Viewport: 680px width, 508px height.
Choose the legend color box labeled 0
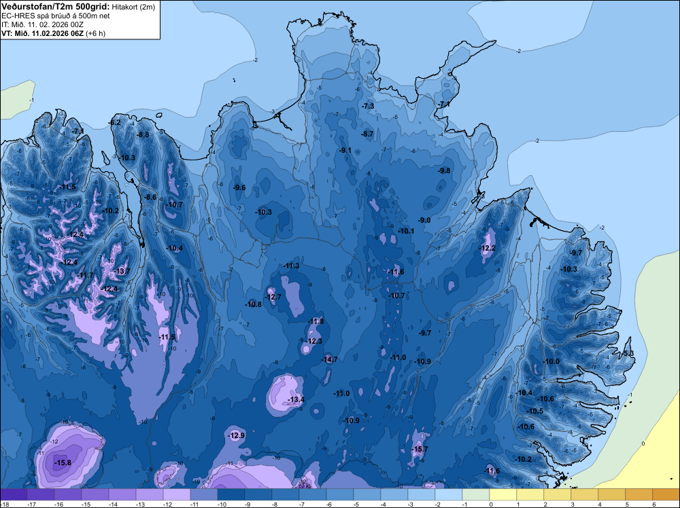[x=503, y=494]
